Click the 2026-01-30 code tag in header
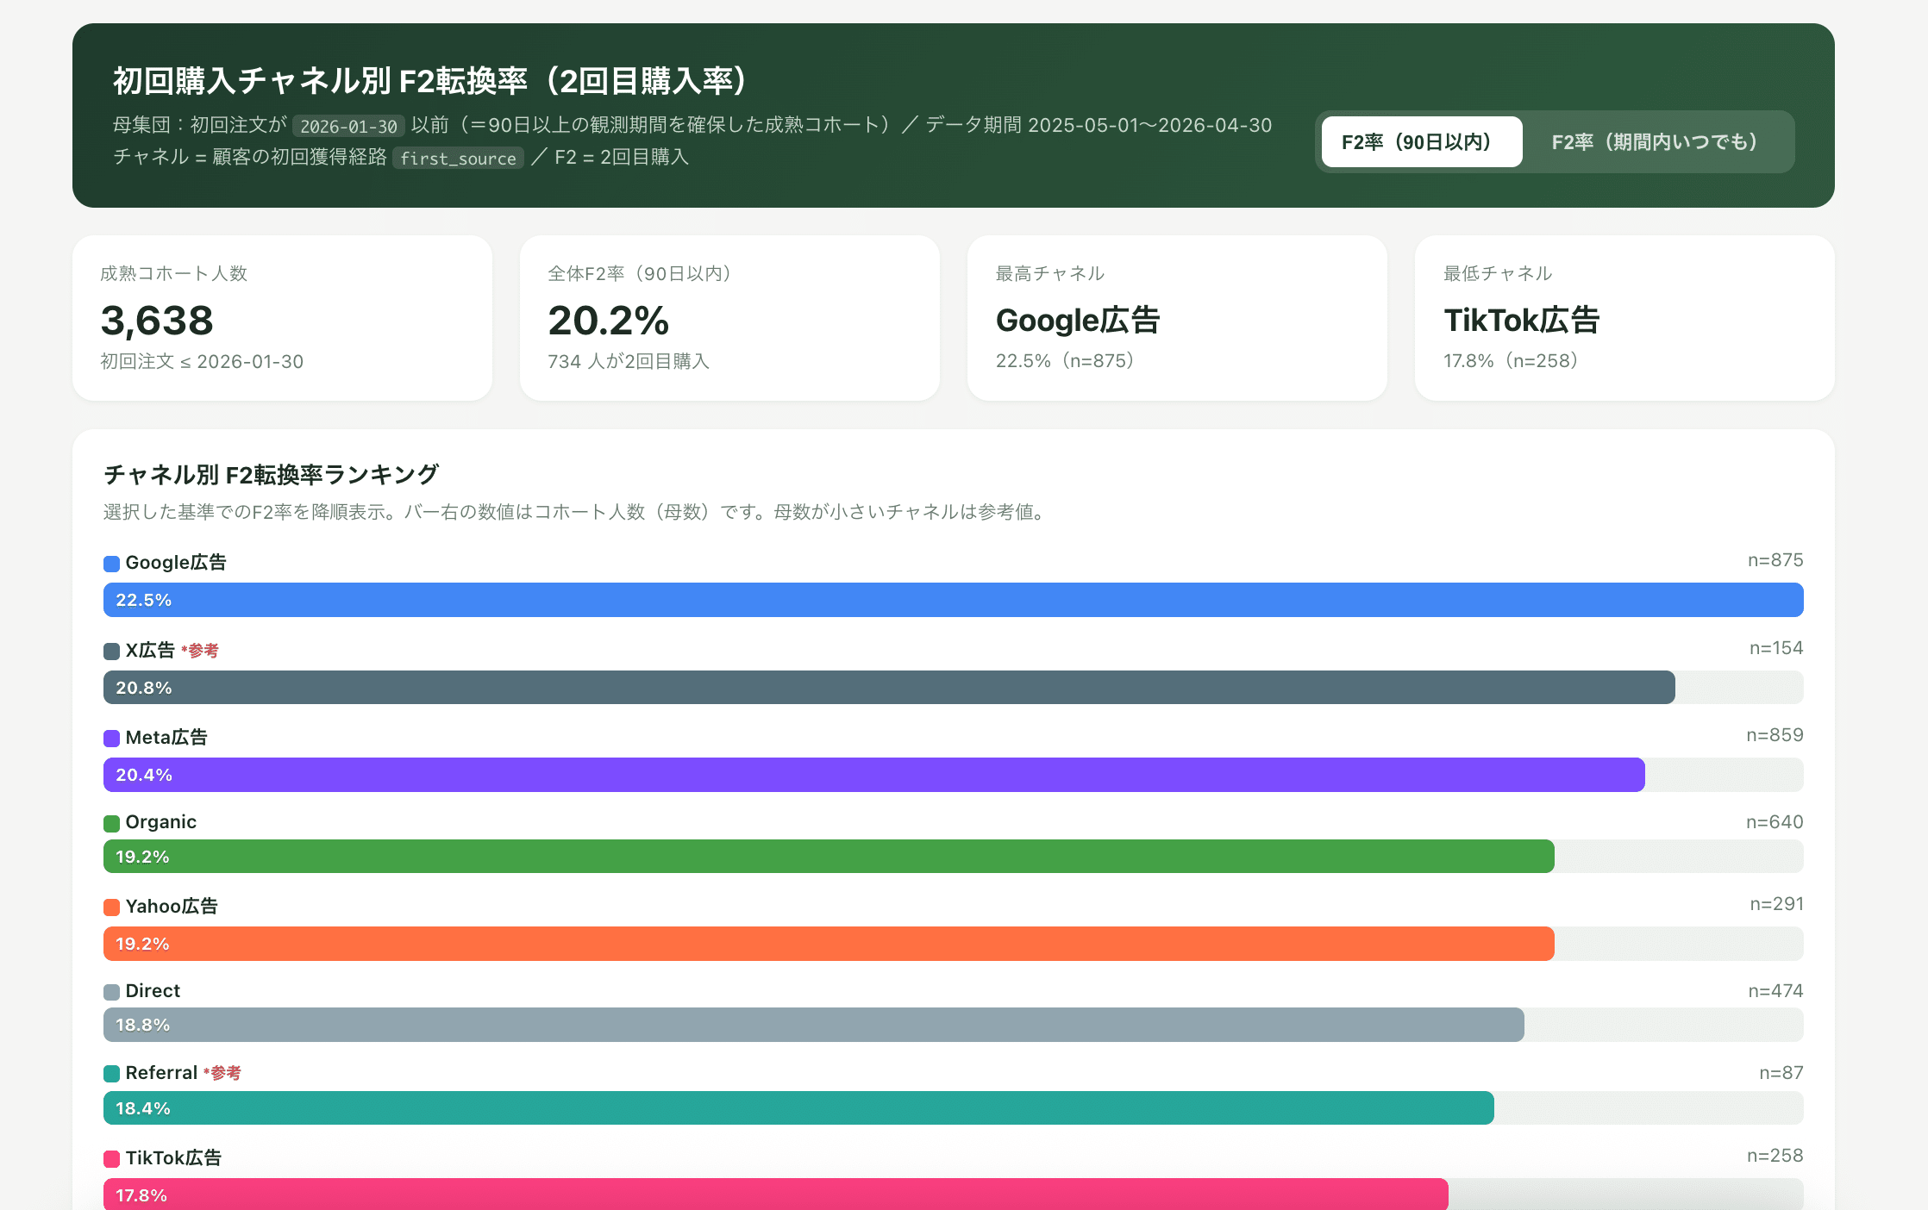Screen dimensions: 1928x1210 click(x=348, y=126)
